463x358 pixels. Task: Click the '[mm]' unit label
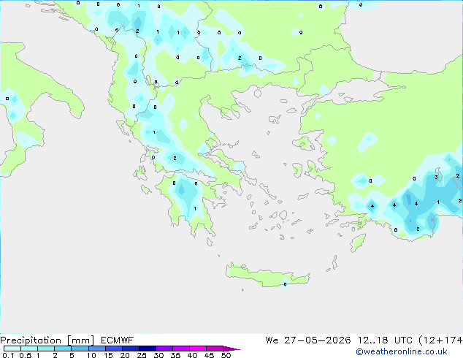point(81,340)
